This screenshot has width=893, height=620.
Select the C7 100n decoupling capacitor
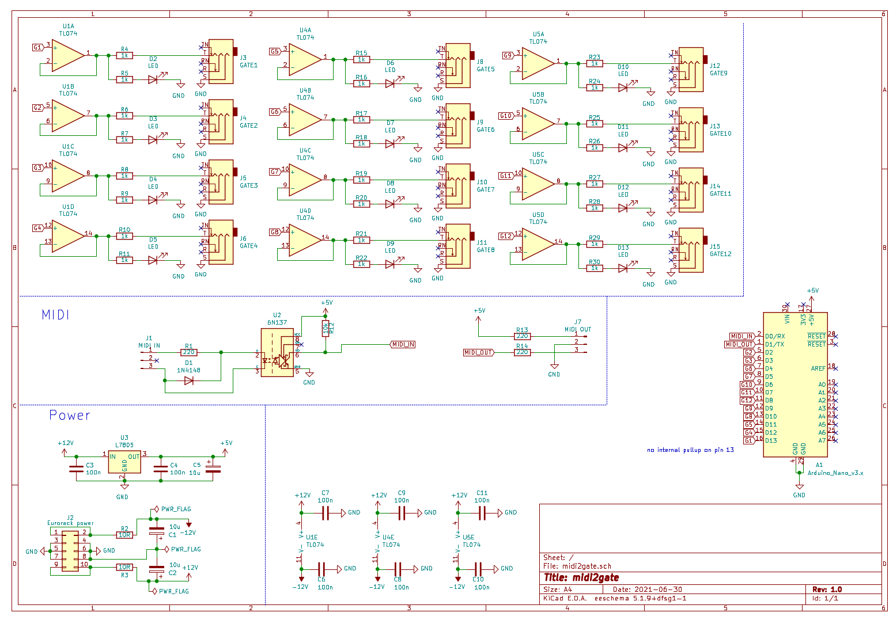pyautogui.click(x=326, y=512)
